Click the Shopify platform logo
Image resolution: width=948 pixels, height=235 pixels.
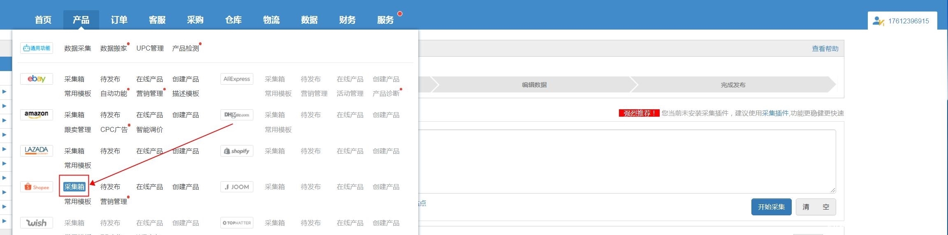236,151
